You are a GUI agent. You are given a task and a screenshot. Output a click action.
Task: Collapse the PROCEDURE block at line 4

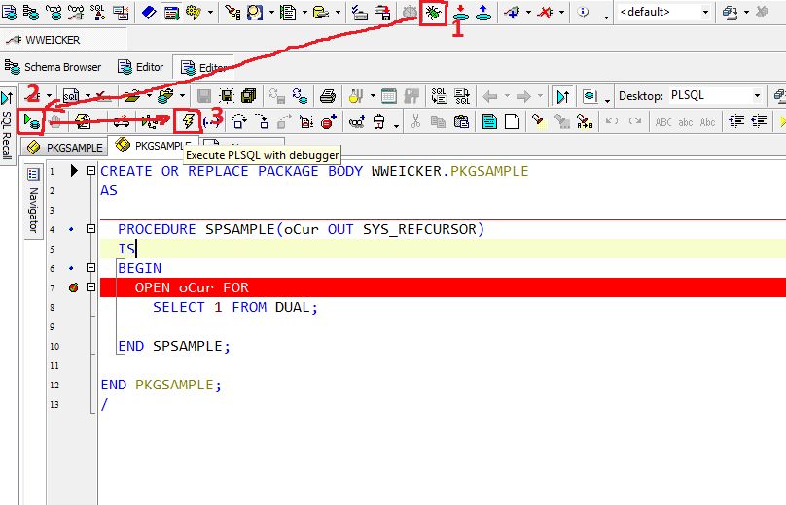pyautogui.click(x=90, y=229)
